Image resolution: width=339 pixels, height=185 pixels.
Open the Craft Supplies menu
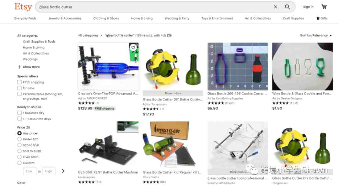point(293,18)
